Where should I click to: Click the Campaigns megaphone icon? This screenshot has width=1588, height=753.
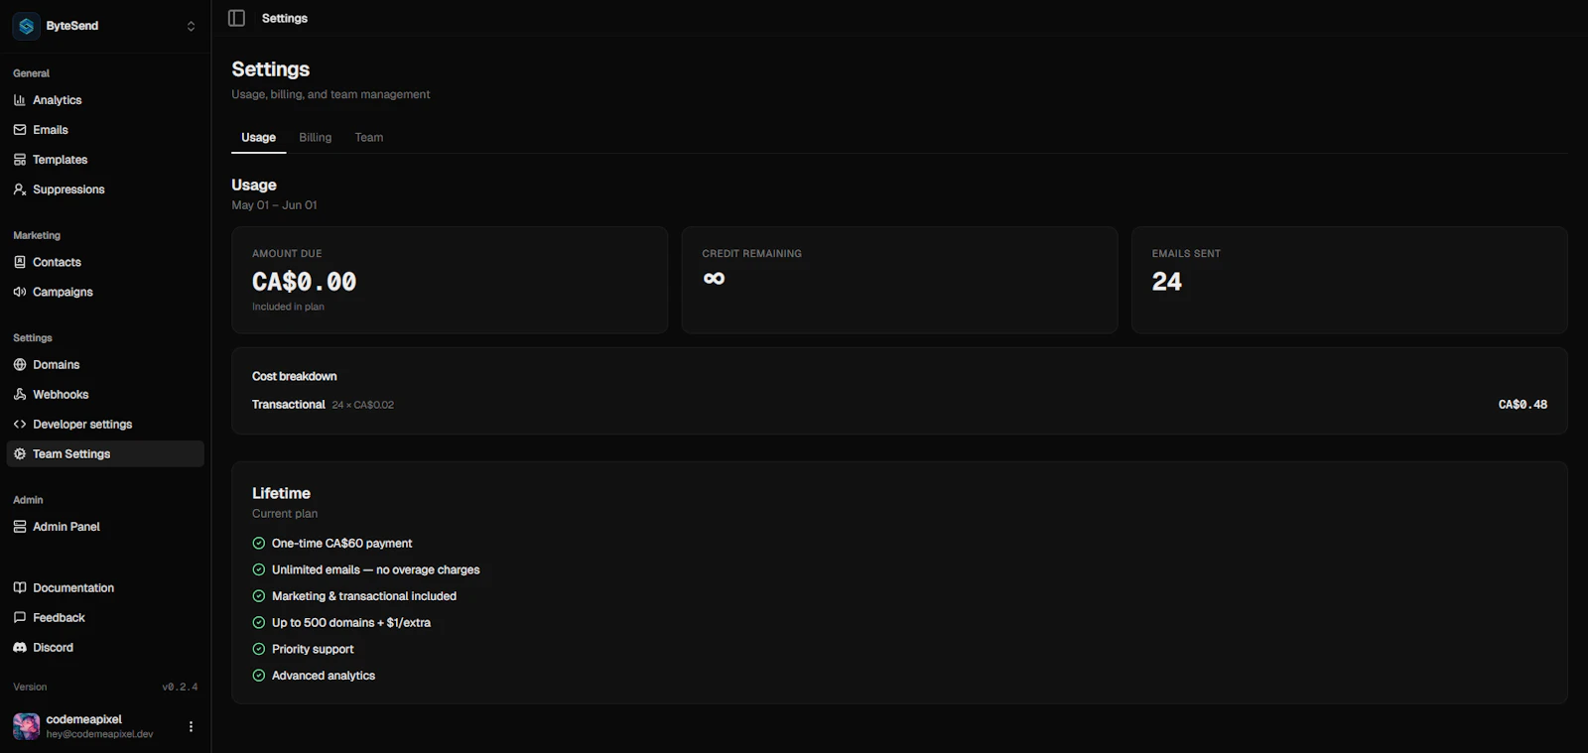click(x=20, y=292)
